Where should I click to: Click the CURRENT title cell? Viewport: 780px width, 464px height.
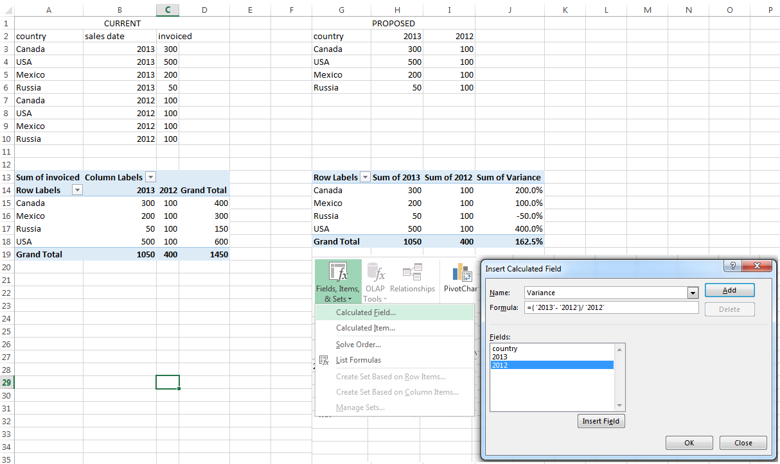pos(122,23)
